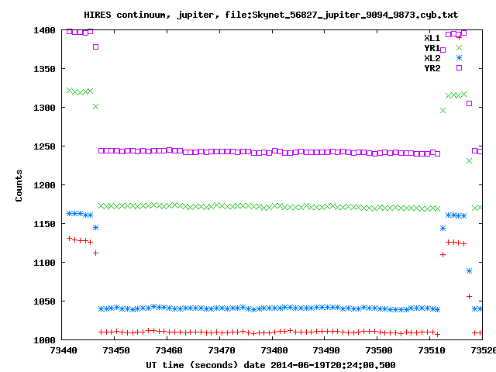Click x-axis tick label 73480
Image resolution: width=496 pixels, height=372 pixels.
(274, 350)
